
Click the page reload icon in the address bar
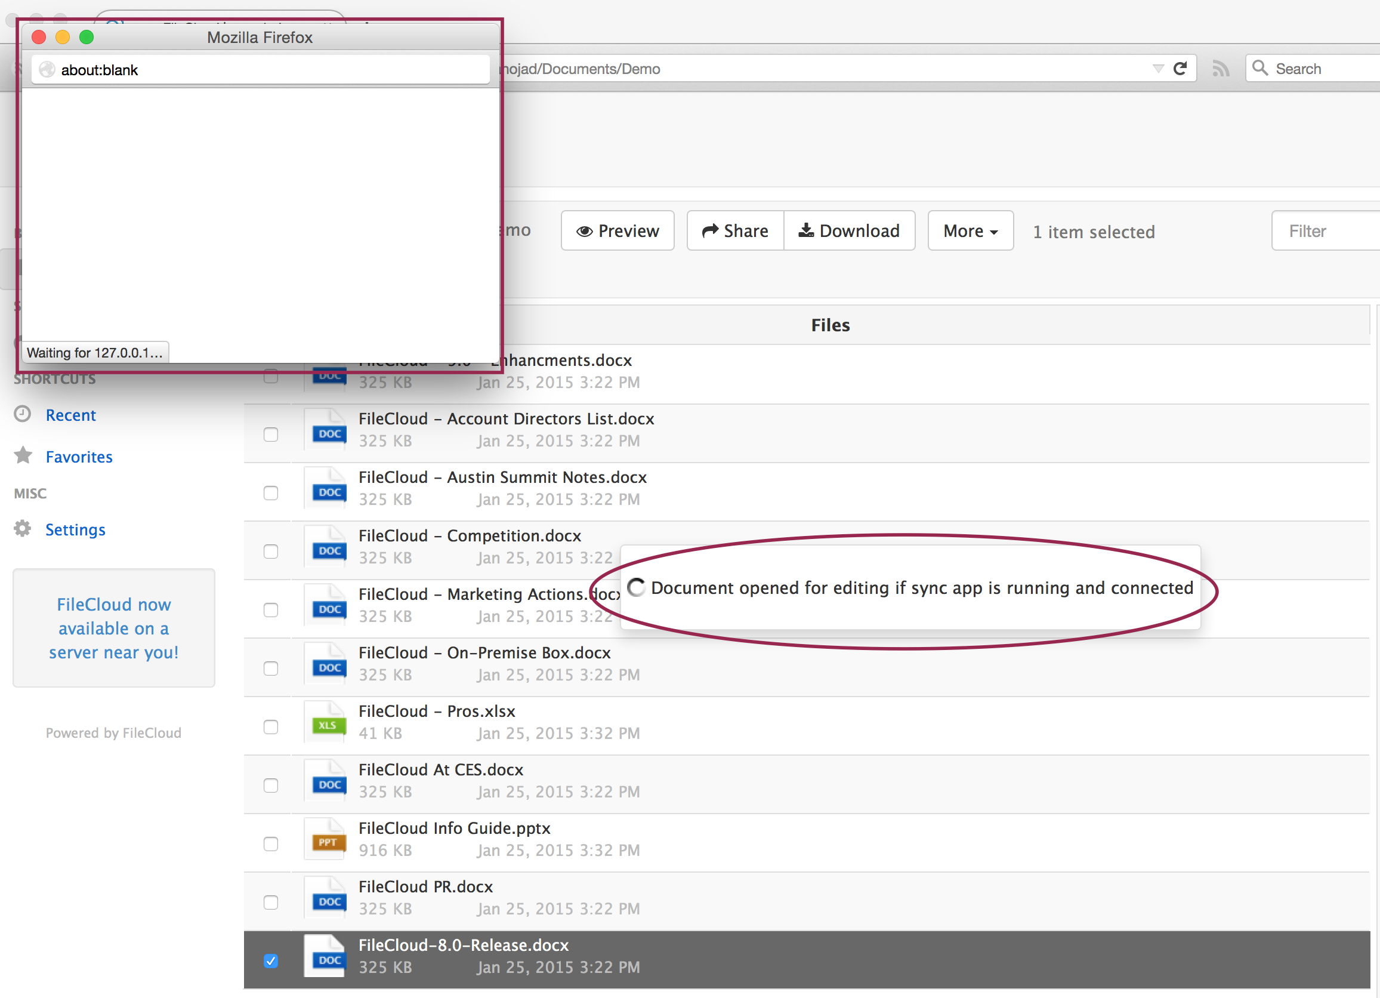tap(1180, 69)
